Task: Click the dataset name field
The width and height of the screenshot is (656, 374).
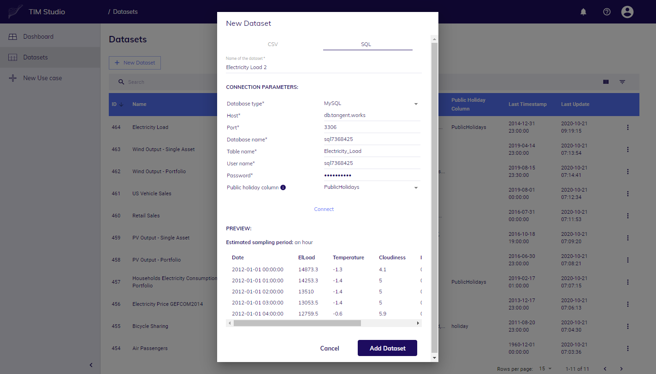Action: pyautogui.click(x=324, y=67)
